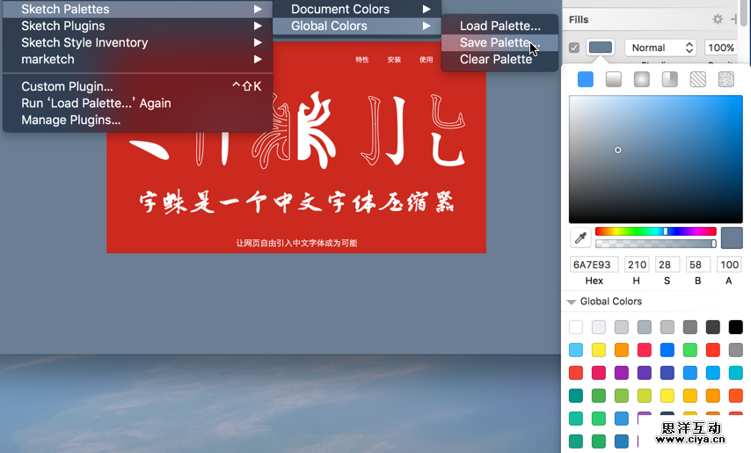Click the fill color preview swatch

601,47
